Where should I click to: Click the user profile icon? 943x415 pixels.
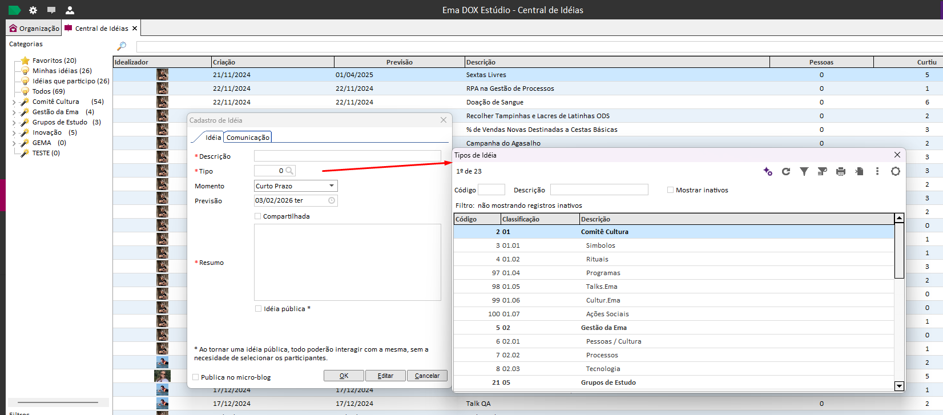pos(70,10)
